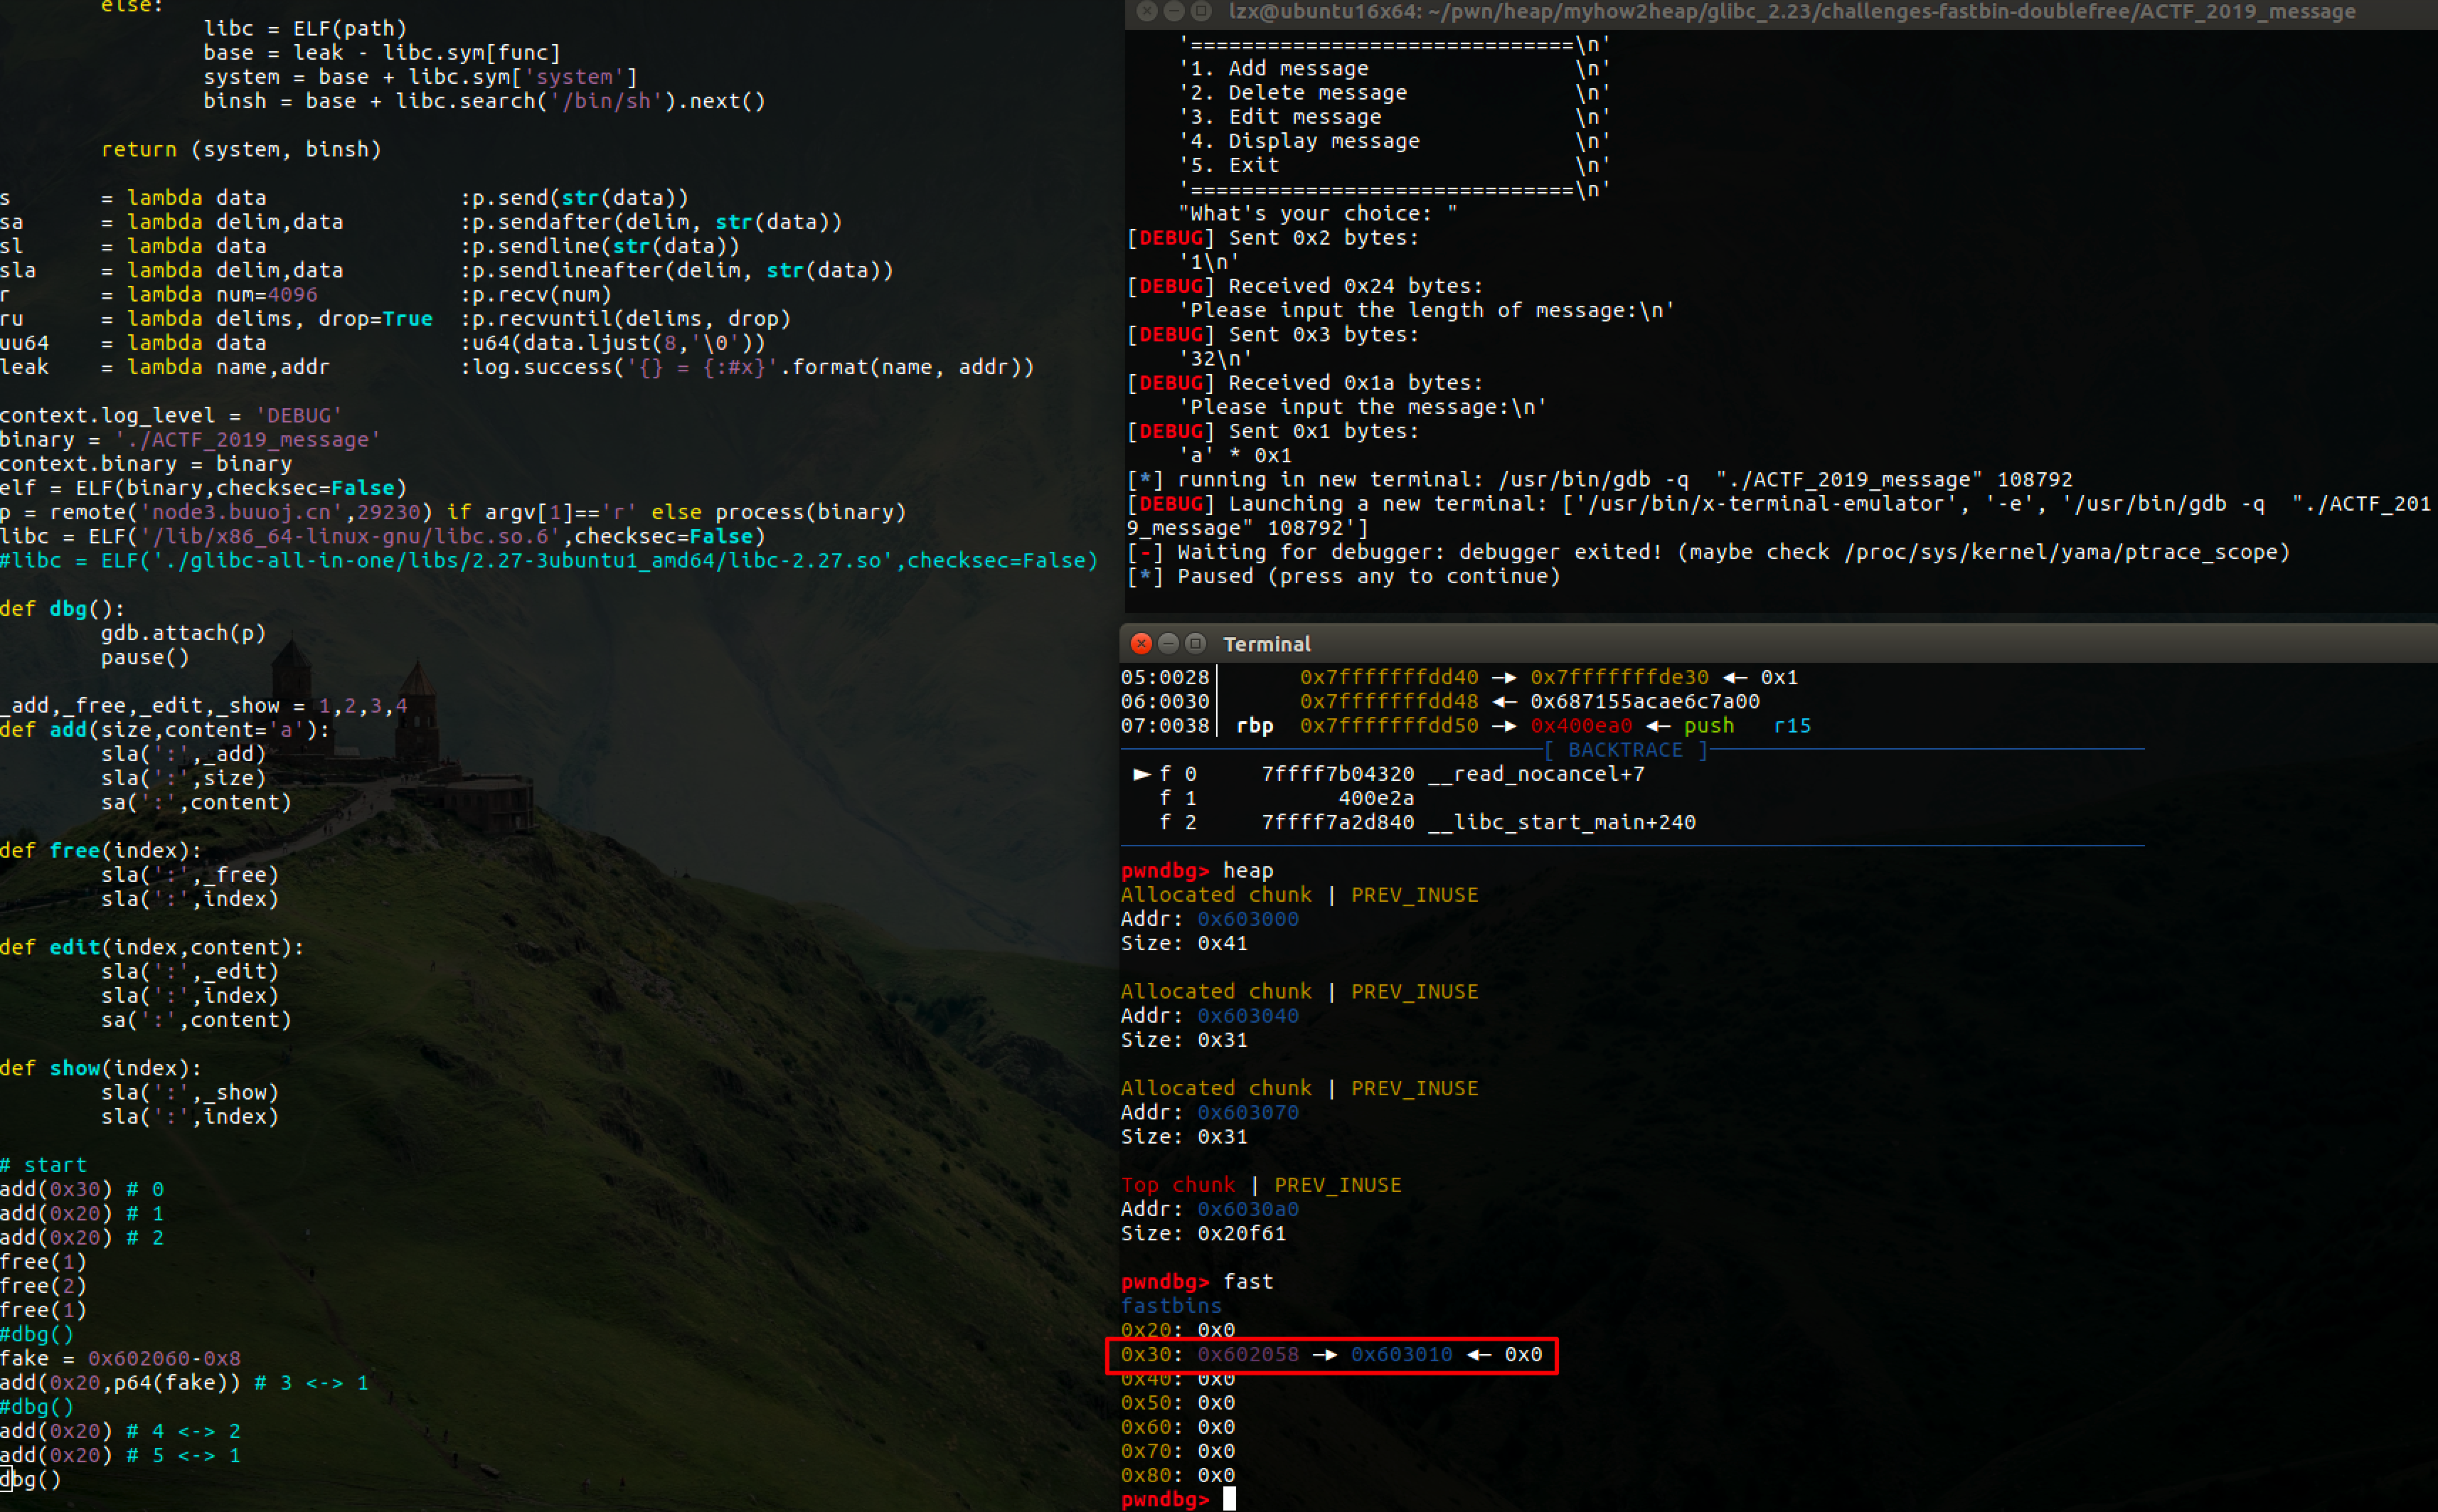Click the "def show(index):" code line
The image size is (2438, 1512).
[x=101, y=1069]
